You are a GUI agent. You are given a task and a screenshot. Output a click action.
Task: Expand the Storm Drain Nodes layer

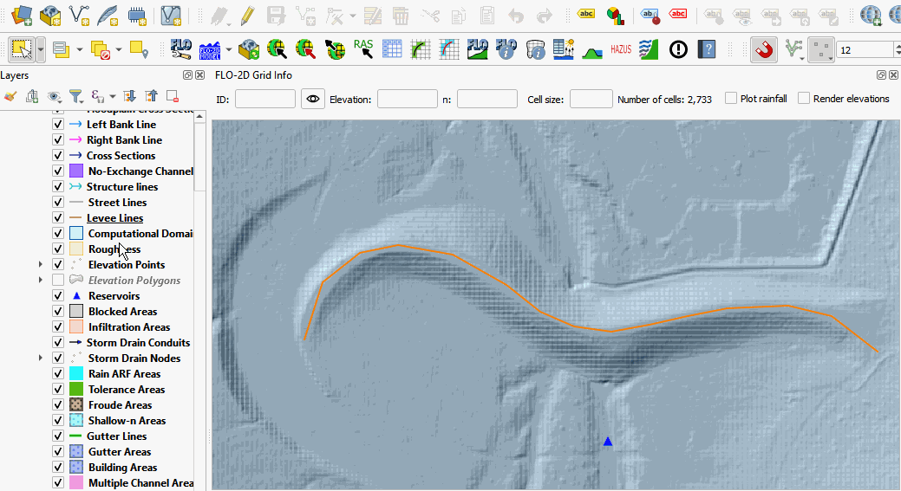(x=40, y=359)
